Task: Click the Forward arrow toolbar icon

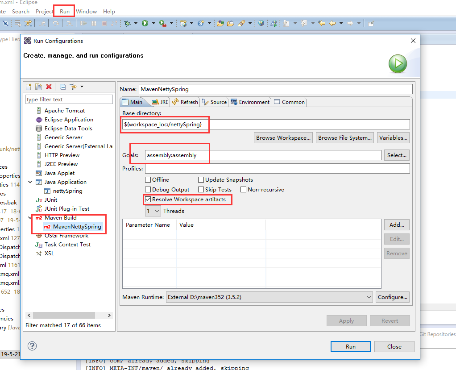Action: click(x=350, y=23)
